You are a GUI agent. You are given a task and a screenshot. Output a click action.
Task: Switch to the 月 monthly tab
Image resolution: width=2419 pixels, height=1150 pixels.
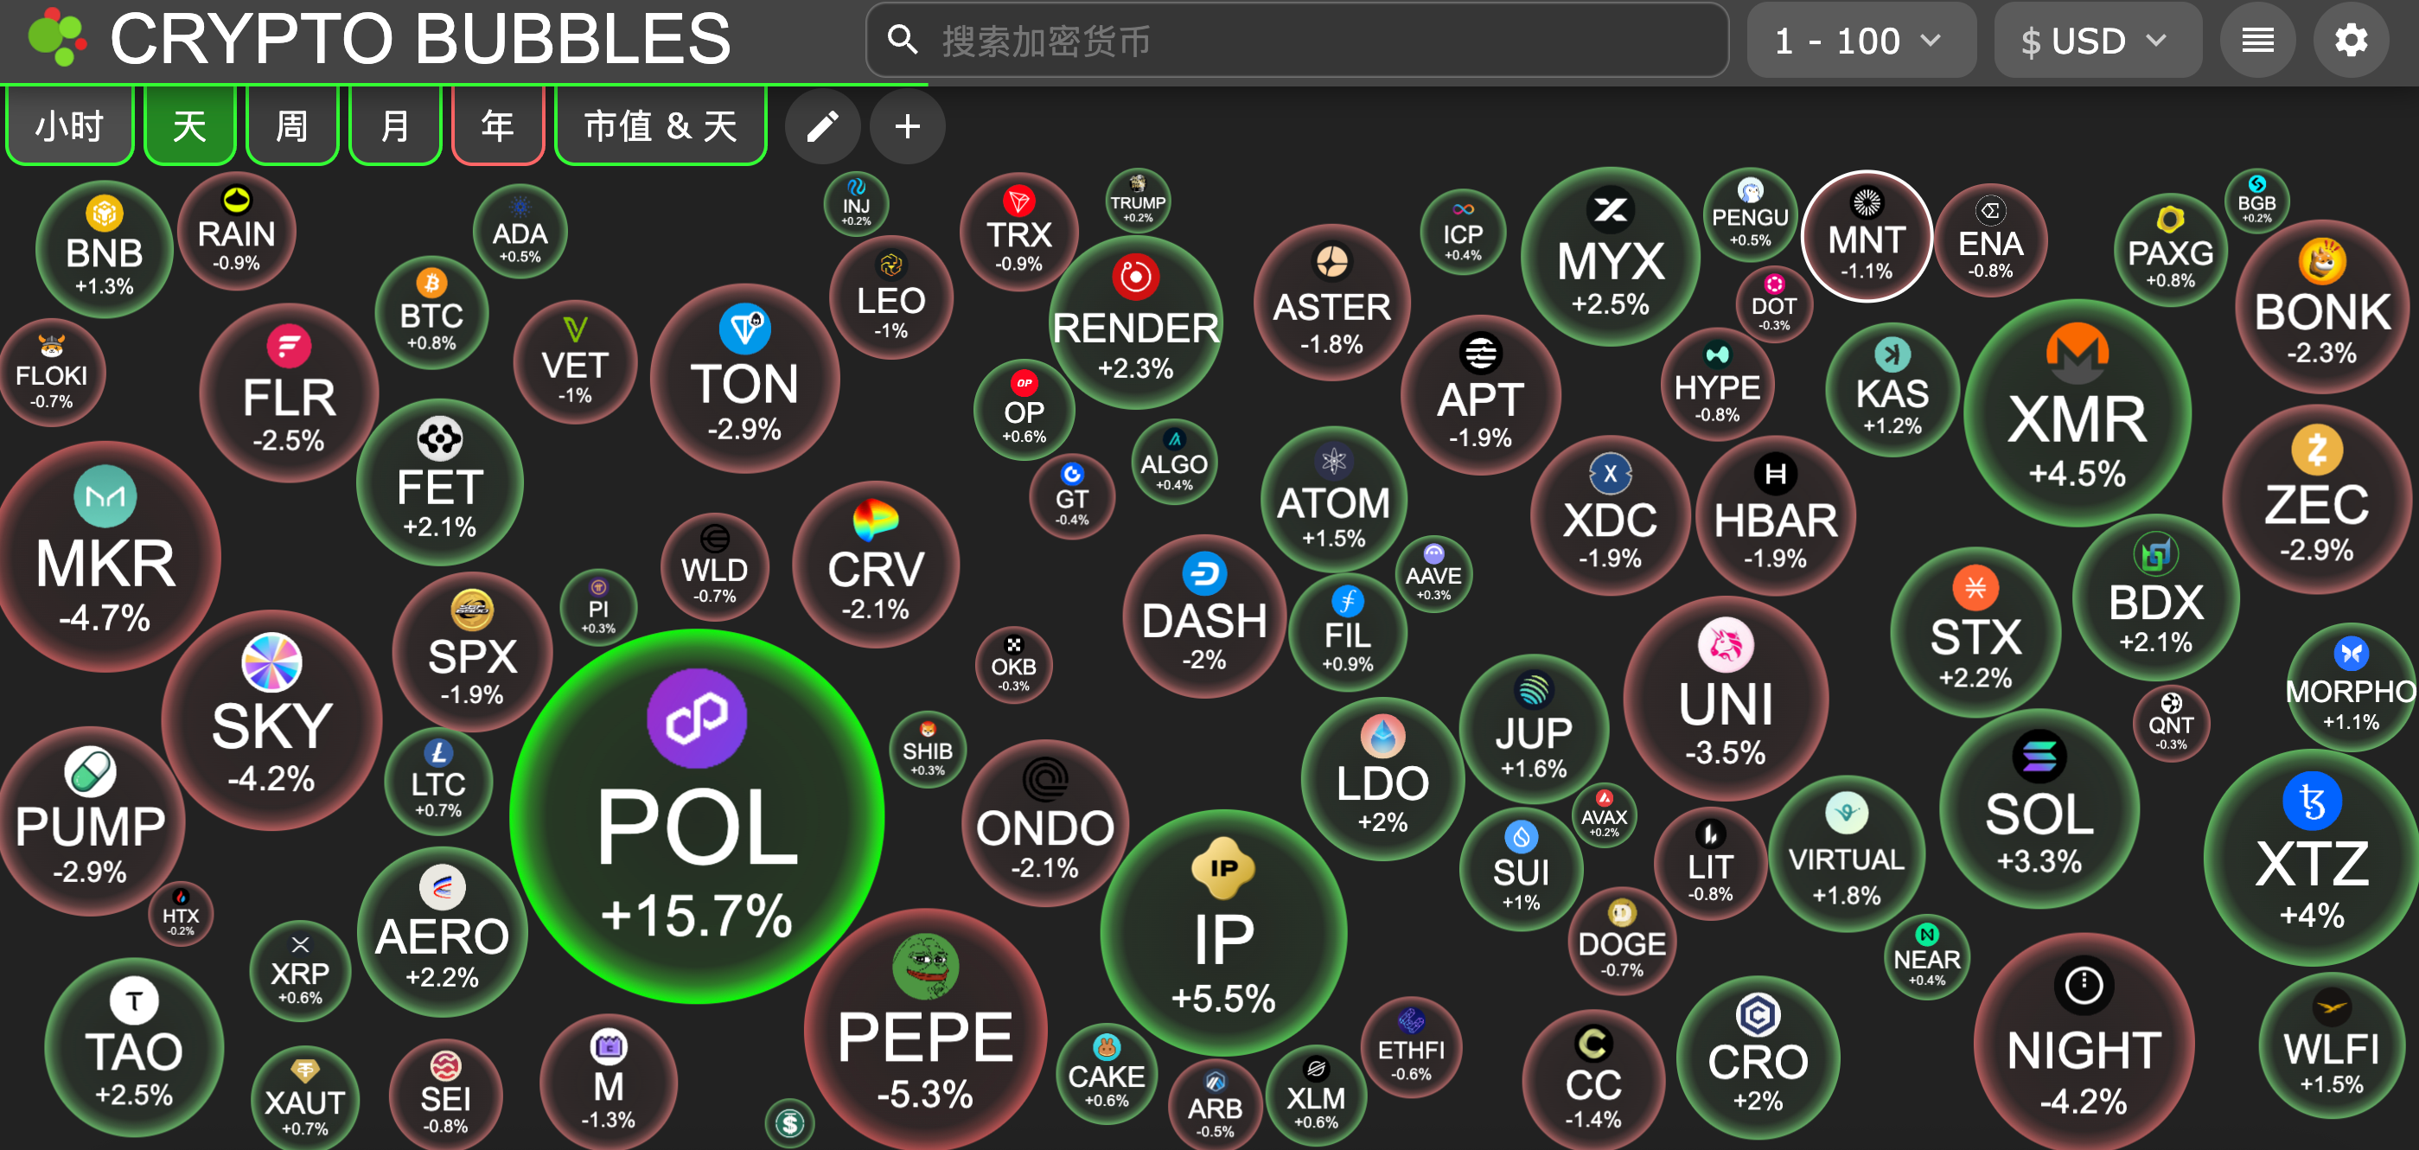click(394, 125)
